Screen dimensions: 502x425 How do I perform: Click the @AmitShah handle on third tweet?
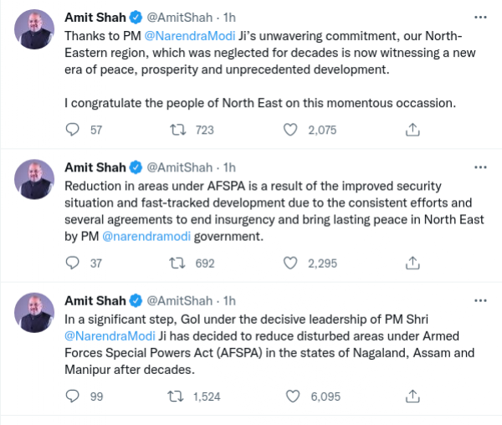(x=179, y=300)
